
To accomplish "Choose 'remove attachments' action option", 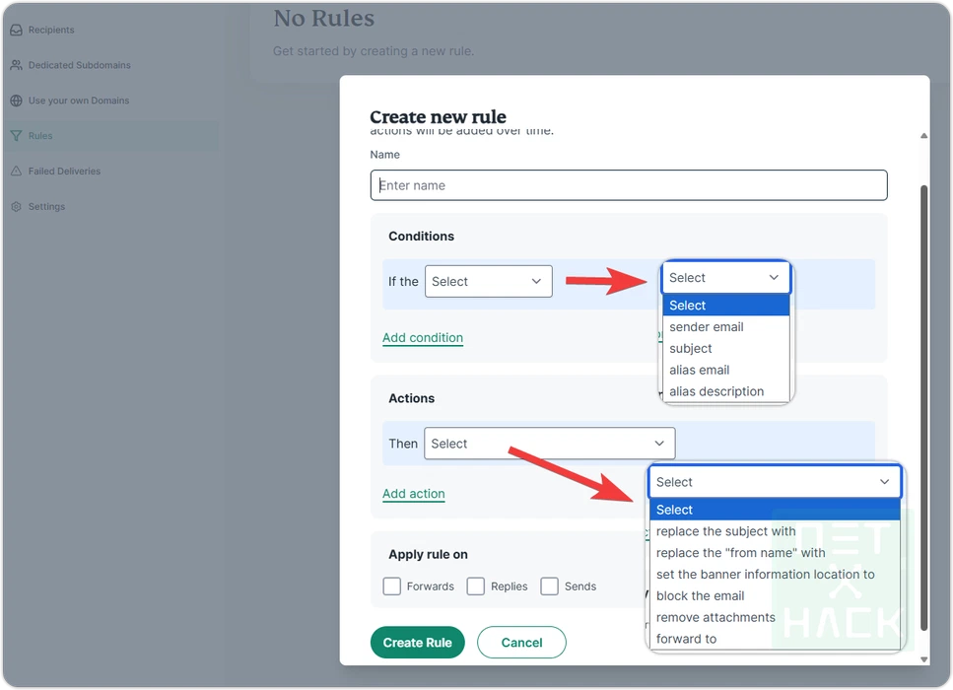I will coord(715,618).
